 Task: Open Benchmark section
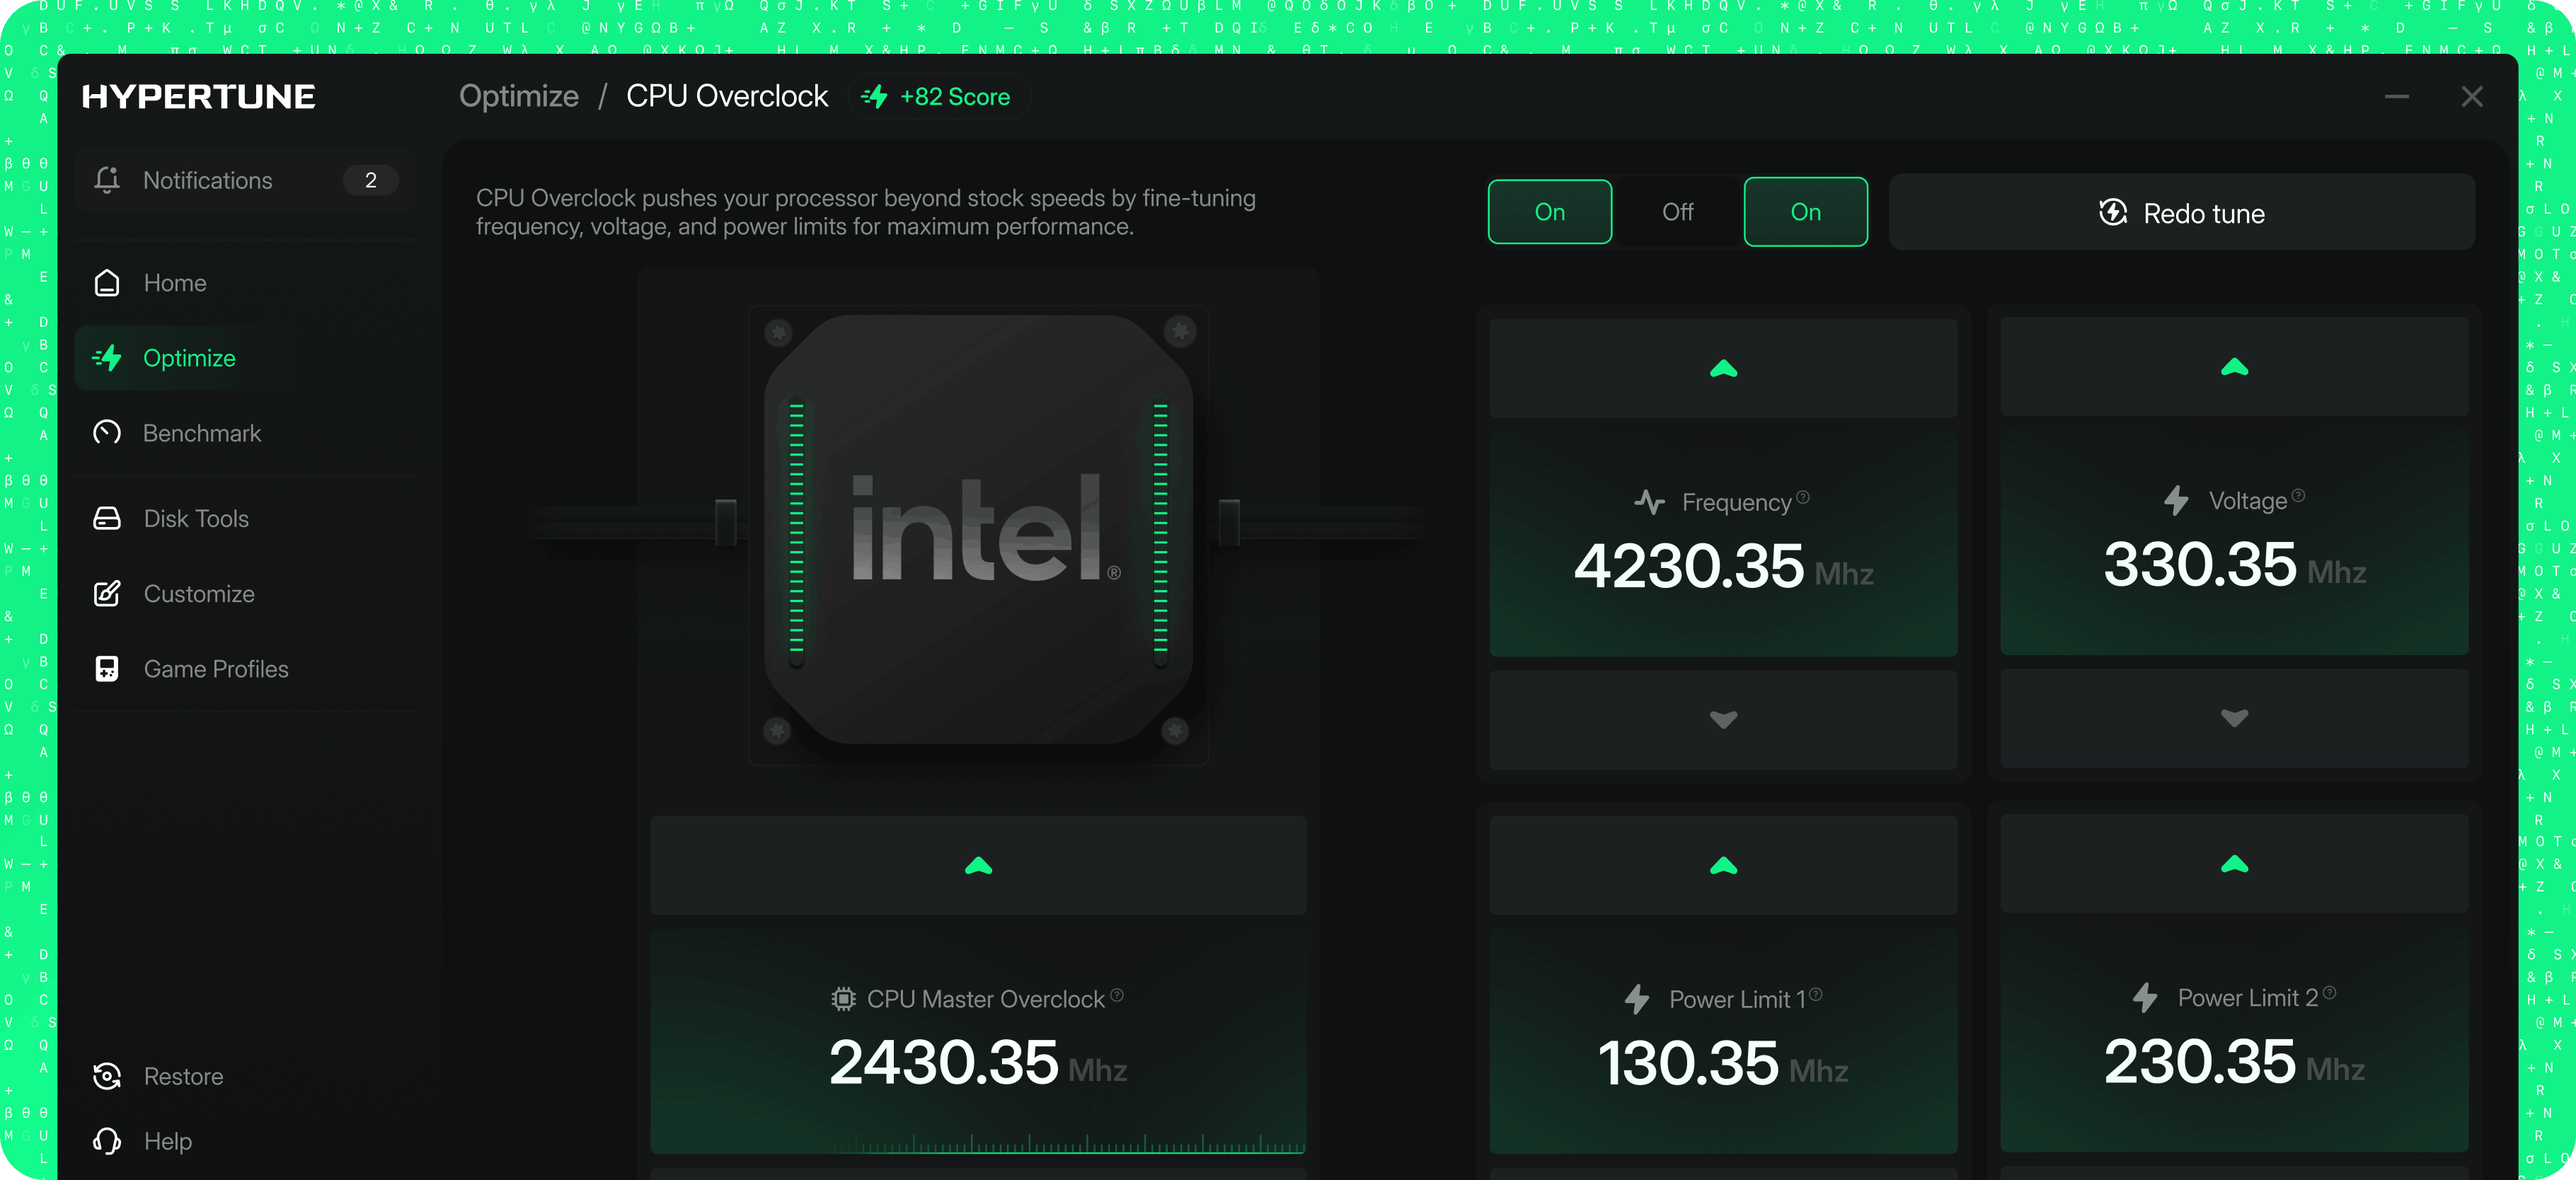(x=245, y=433)
